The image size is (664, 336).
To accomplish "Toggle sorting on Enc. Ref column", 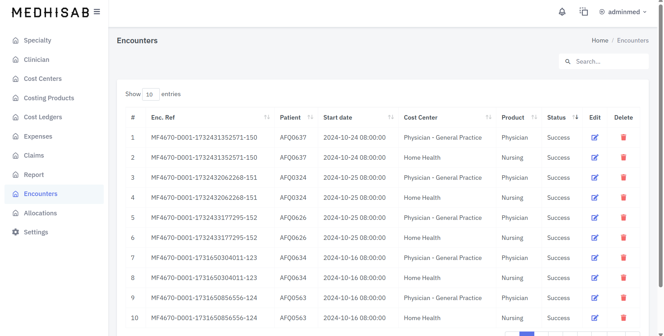I will (x=267, y=118).
